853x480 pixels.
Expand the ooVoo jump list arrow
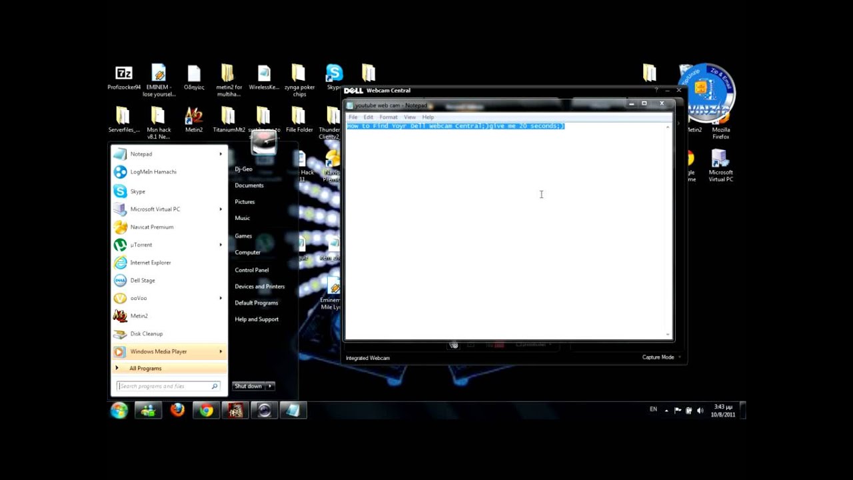[x=221, y=298]
